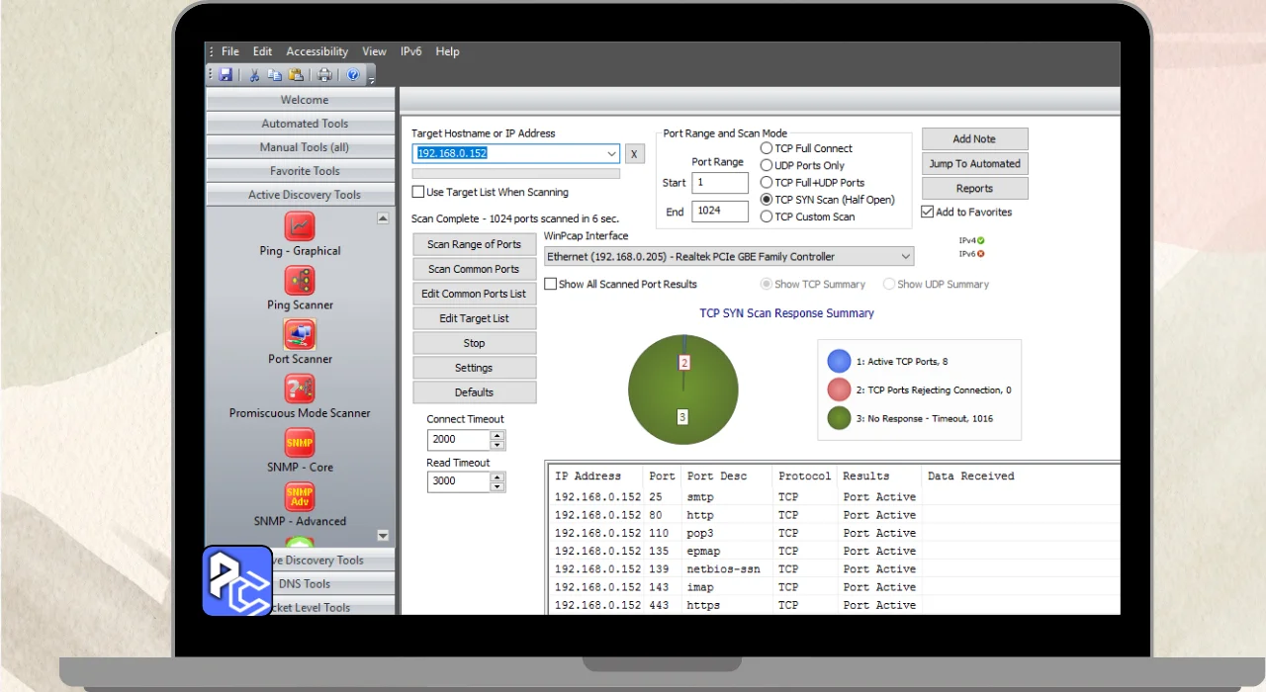Open the Ping - Graphical tool
Viewport: 1266px width, 692px height.
[300, 226]
